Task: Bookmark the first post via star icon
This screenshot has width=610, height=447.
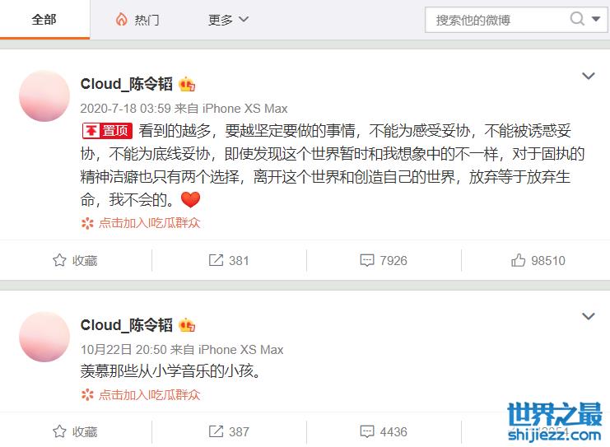Action: pos(59,260)
